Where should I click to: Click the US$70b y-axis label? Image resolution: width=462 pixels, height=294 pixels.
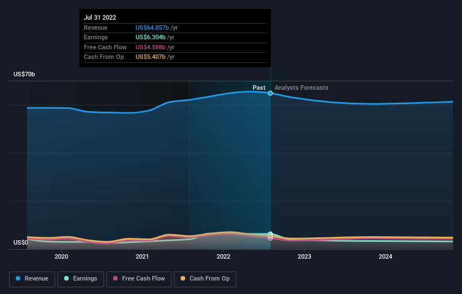pos(24,74)
